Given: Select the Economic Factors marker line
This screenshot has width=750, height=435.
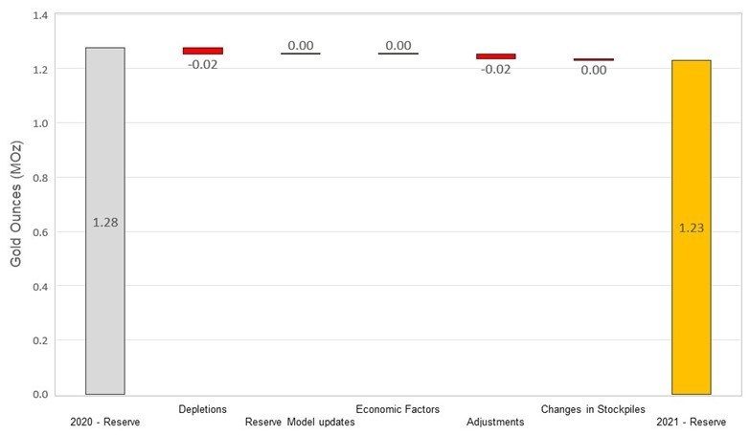Looking at the screenshot, I should coord(398,54).
